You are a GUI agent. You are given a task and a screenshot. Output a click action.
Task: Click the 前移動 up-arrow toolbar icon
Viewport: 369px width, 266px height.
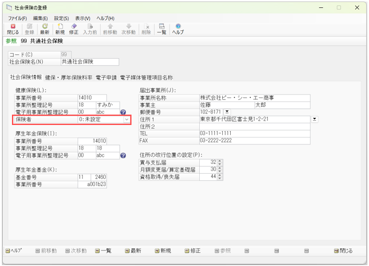pyautogui.click(x=110, y=29)
